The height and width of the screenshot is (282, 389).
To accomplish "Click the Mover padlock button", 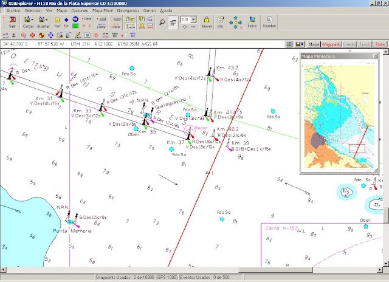I will pos(207,22).
